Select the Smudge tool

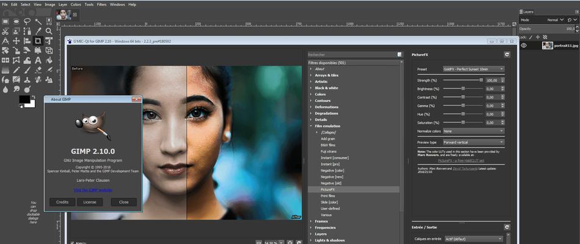16,89
